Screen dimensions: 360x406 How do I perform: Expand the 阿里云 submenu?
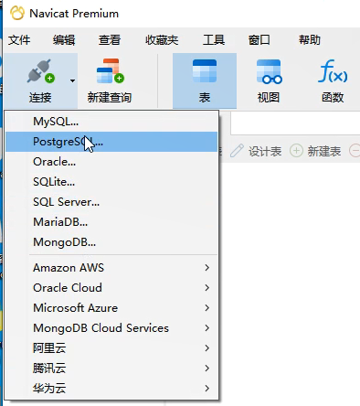(x=111, y=348)
